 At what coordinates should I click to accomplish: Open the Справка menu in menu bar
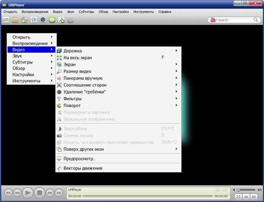165,12
